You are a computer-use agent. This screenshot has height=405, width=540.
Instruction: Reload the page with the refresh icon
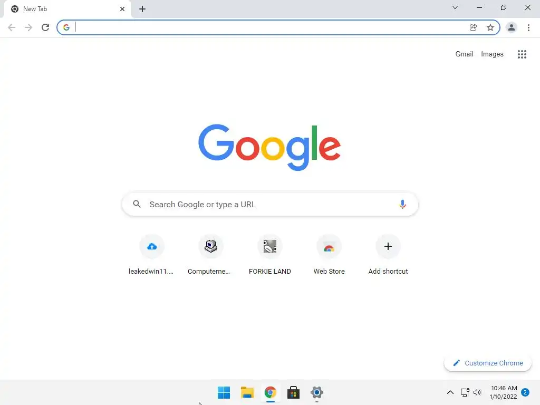pyautogui.click(x=45, y=27)
